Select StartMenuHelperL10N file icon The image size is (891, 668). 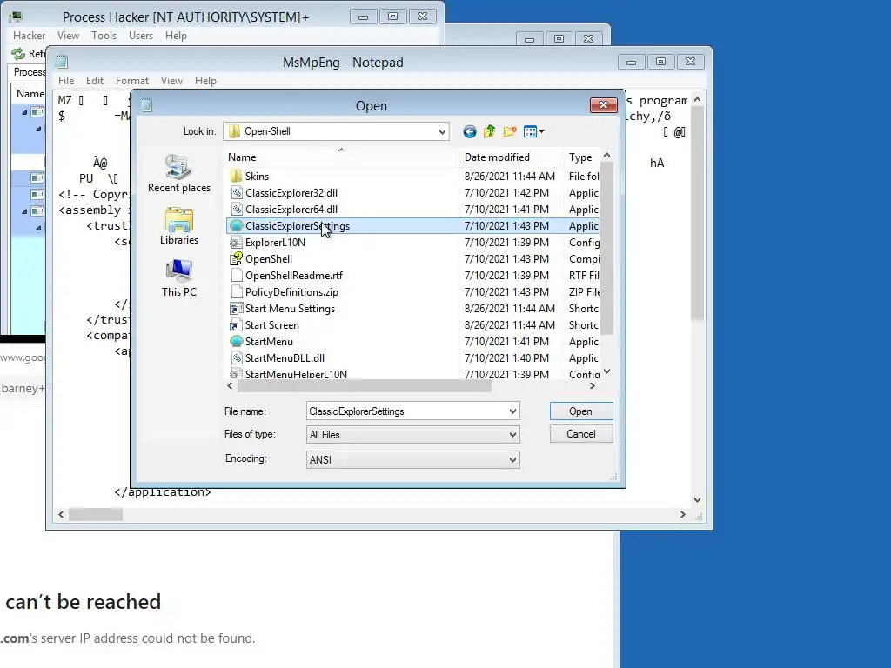pyautogui.click(x=236, y=374)
